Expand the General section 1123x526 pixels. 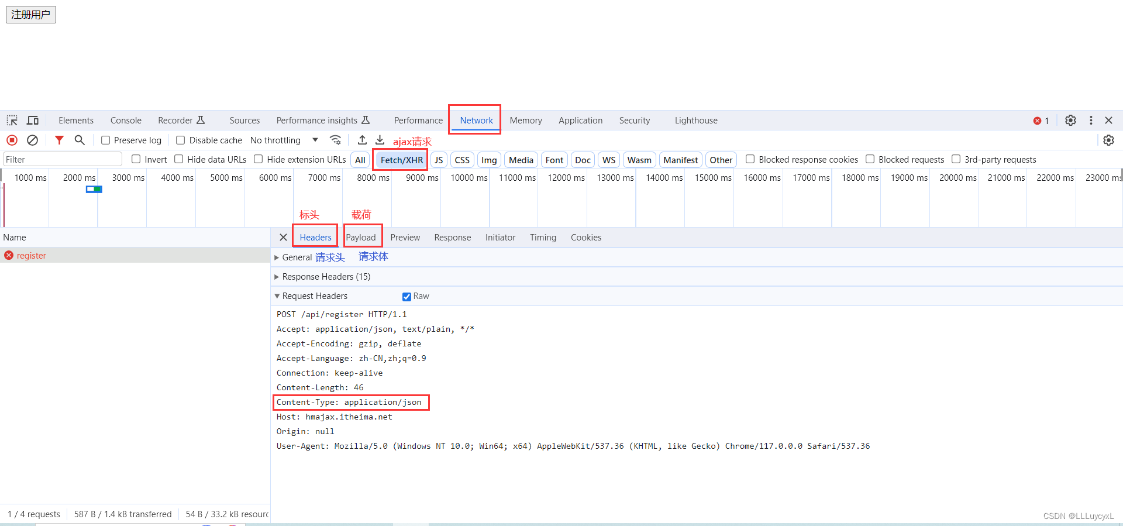pos(277,257)
